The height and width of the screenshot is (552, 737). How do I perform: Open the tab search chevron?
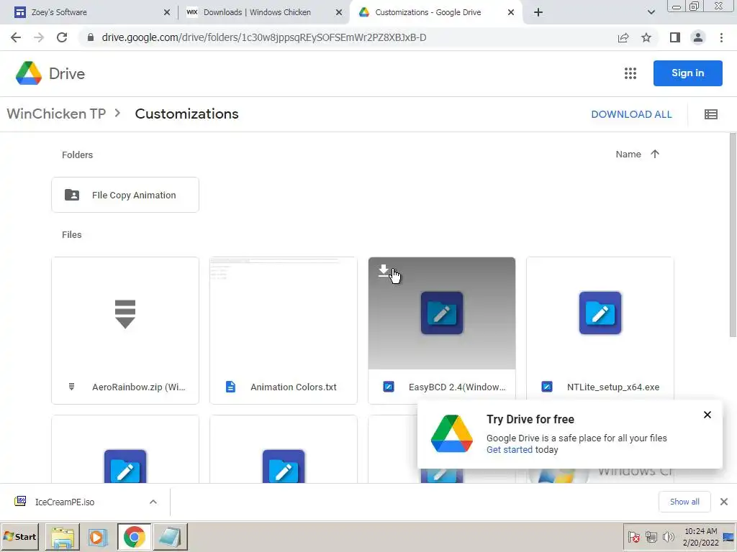(651, 12)
